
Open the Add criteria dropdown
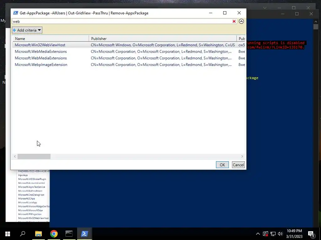click(27, 30)
